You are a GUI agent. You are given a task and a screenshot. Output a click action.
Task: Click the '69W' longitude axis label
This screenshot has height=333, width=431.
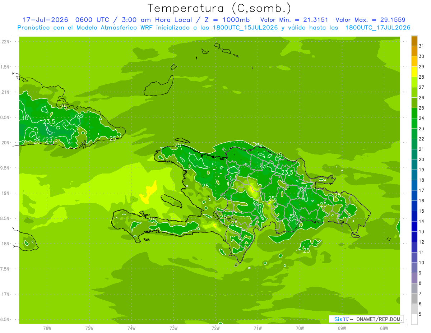pos(342,328)
